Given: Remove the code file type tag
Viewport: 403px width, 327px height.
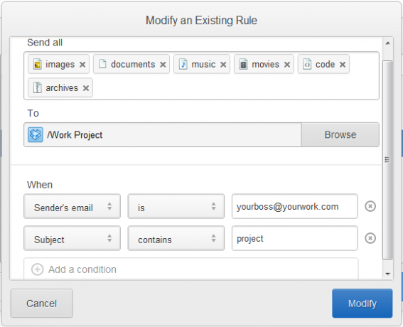Looking at the screenshot, I should [343, 65].
